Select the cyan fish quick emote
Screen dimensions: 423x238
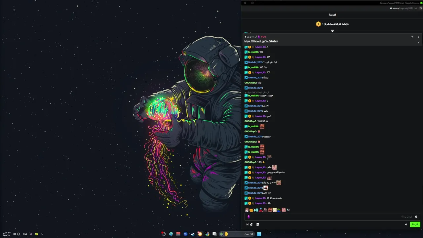256,210
